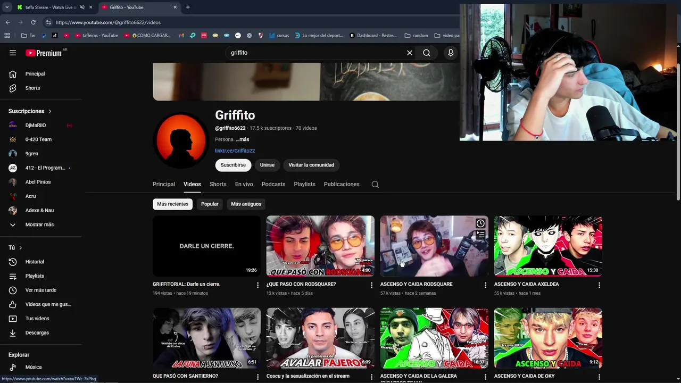Add RODSQUARE video to queue icon
The height and width of the screenshot is (383, 681).
click(x=480, y=235)
